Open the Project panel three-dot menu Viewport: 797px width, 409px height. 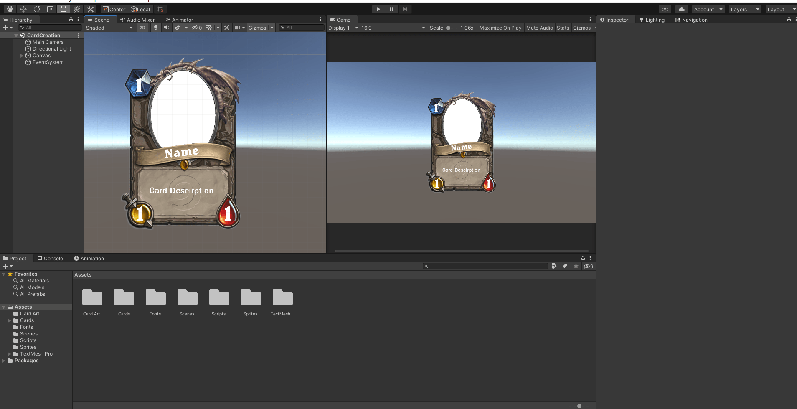[x=590, y=258]
